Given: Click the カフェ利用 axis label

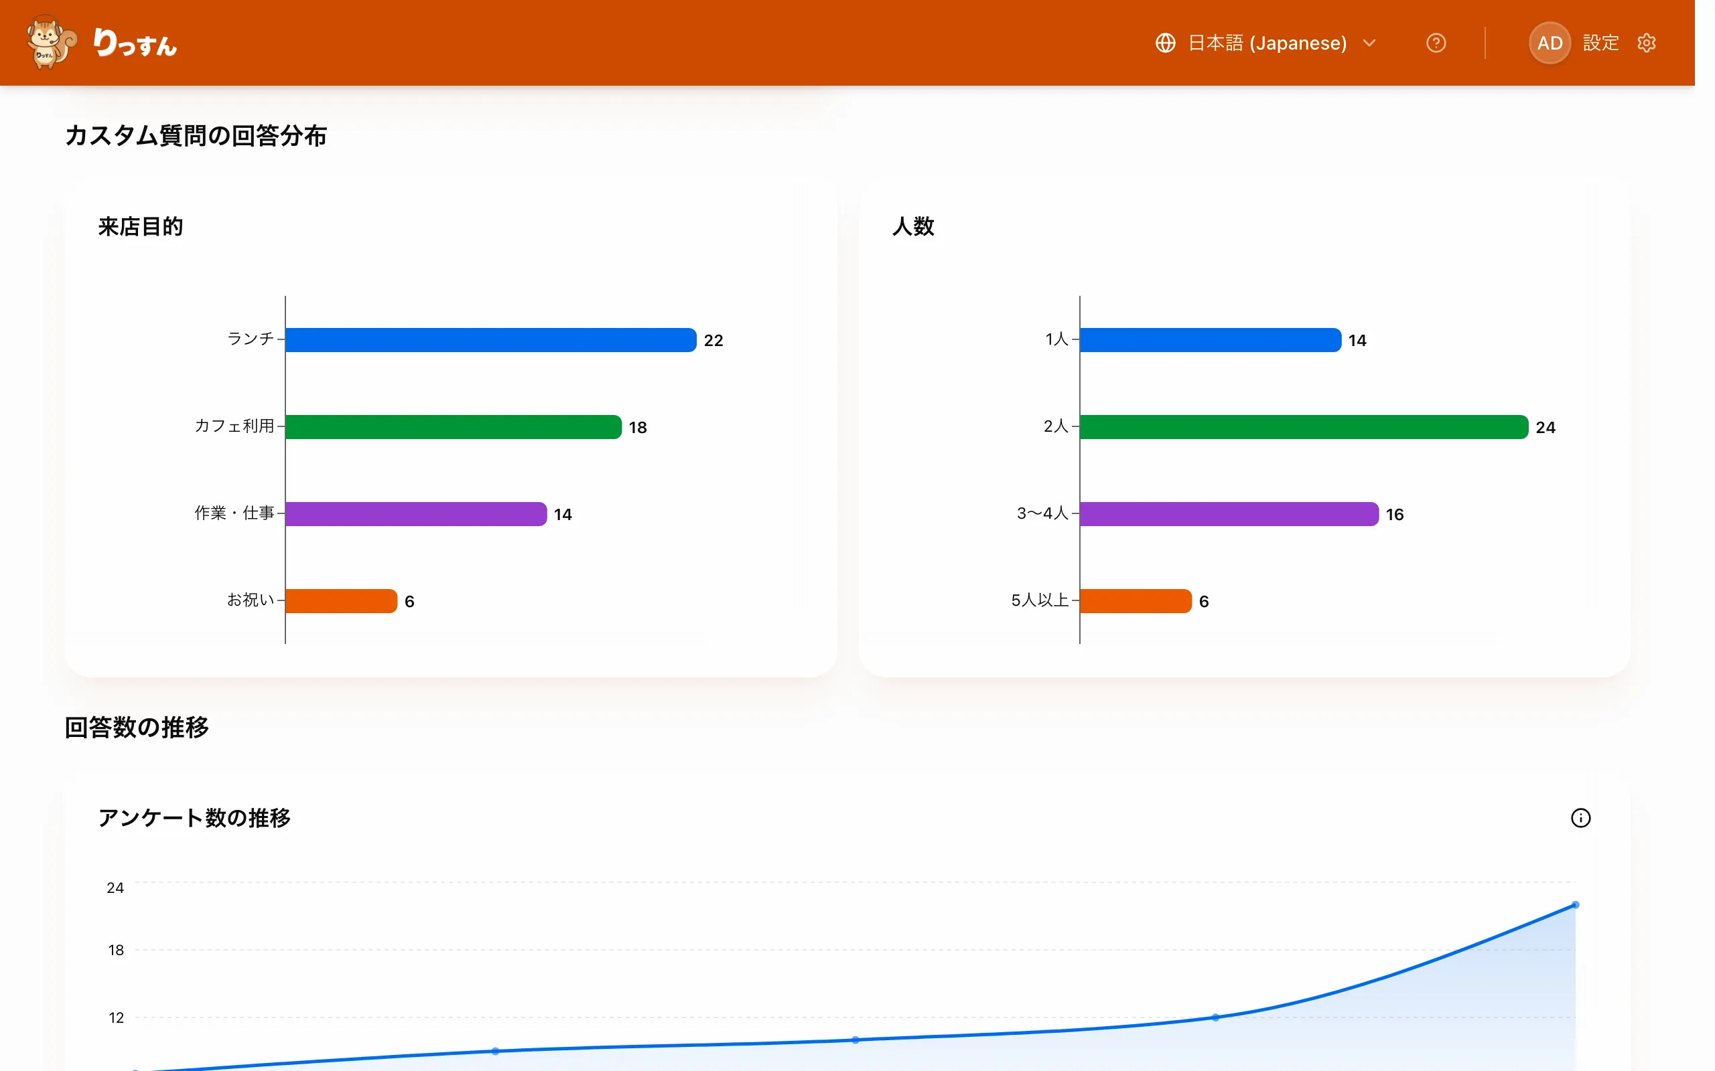Looking at the screenshot, I should click(x=234, y=426).
